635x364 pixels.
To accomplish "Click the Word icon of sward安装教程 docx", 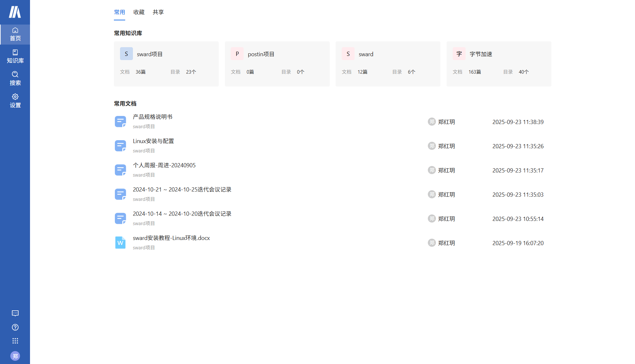I will tap(120, 243).
